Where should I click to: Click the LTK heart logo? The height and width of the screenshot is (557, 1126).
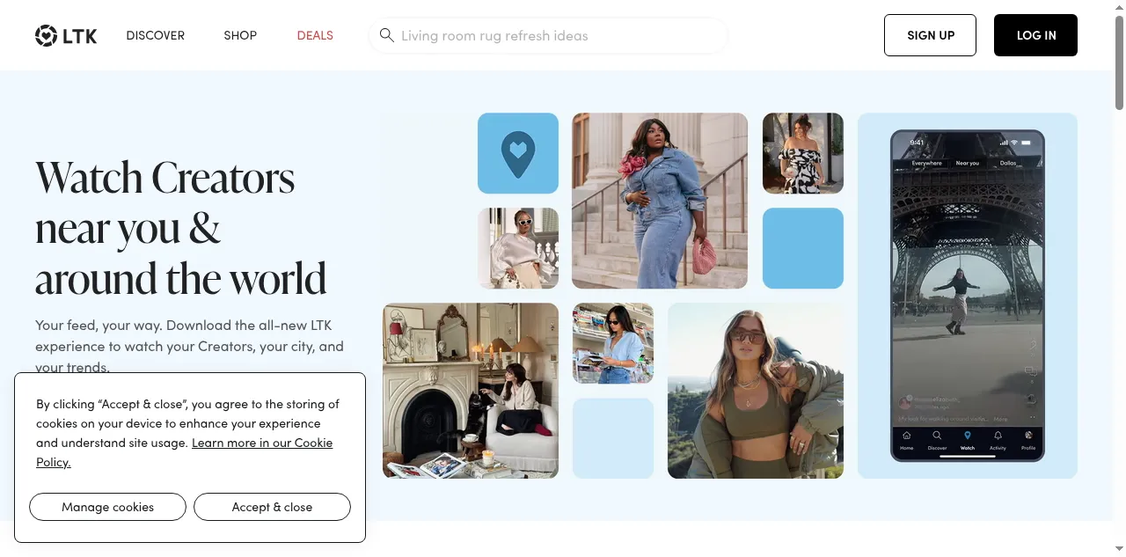(46, 36)
